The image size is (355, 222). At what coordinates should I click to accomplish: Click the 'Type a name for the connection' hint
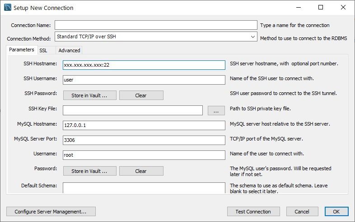295,25
